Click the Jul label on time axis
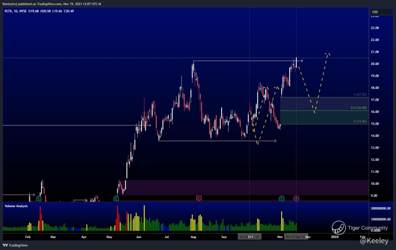Screen dimensions: 396x250 coord(167,237)
